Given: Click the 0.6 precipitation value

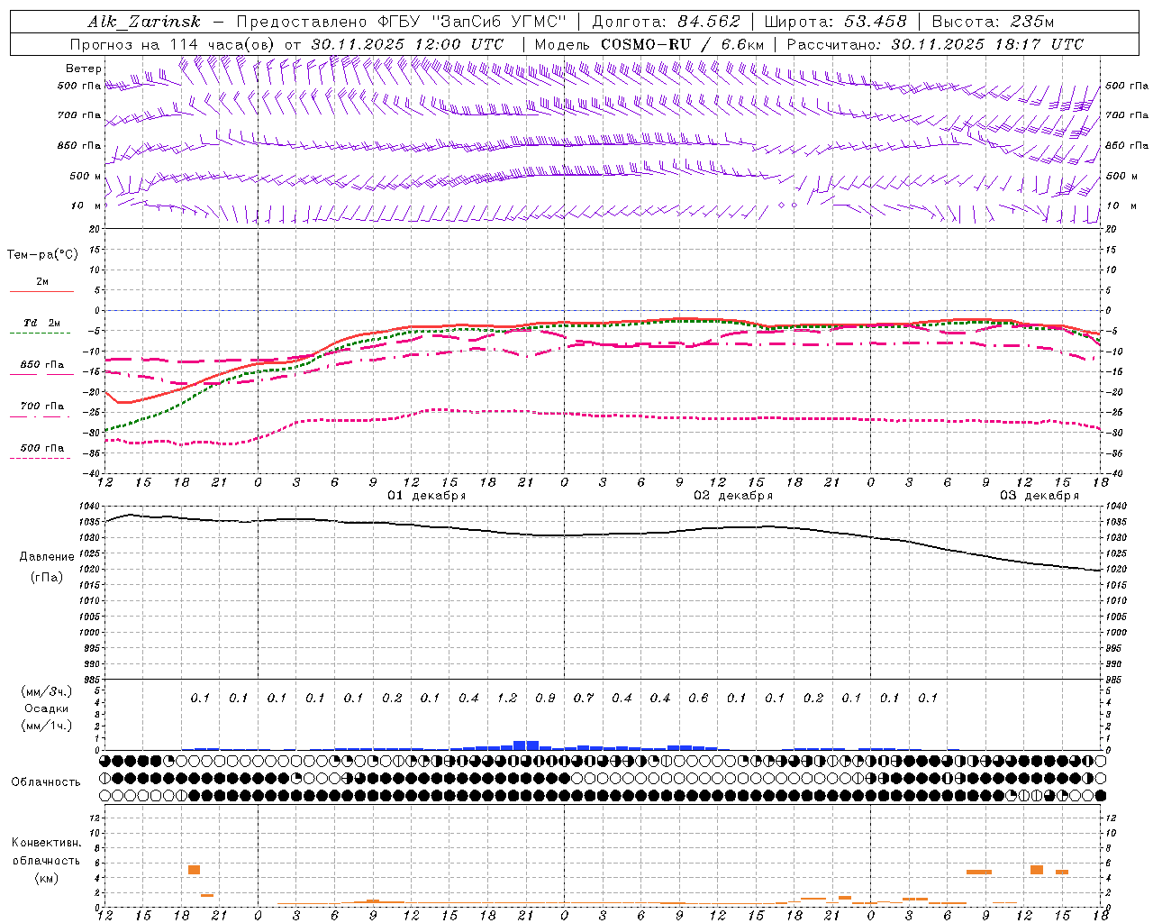Looking at the screenshot, I should click(698, 699).
